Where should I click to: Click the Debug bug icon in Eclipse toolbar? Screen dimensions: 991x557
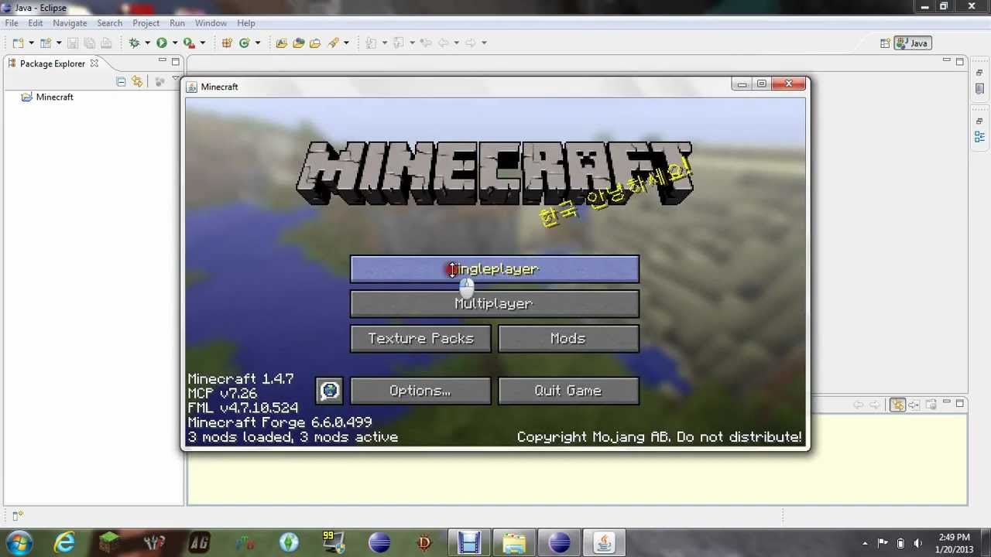134,43
